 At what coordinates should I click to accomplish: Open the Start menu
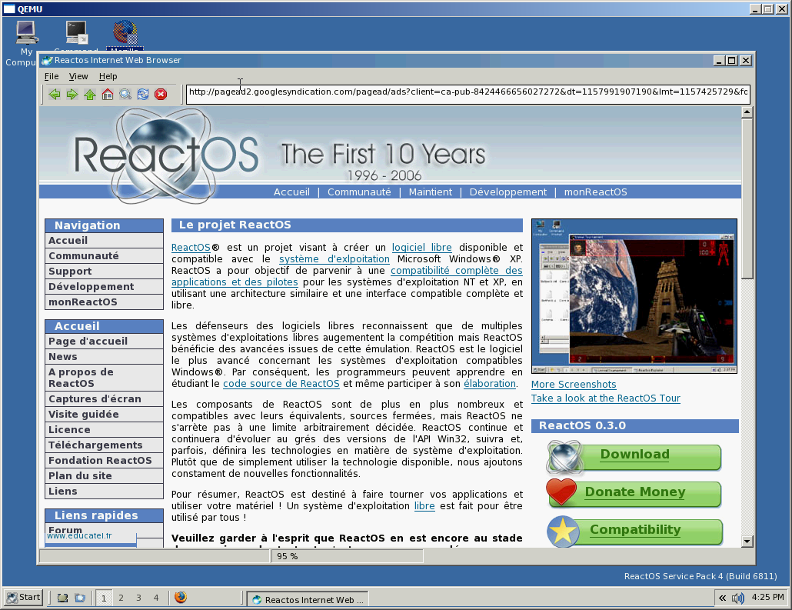point(23,598)
